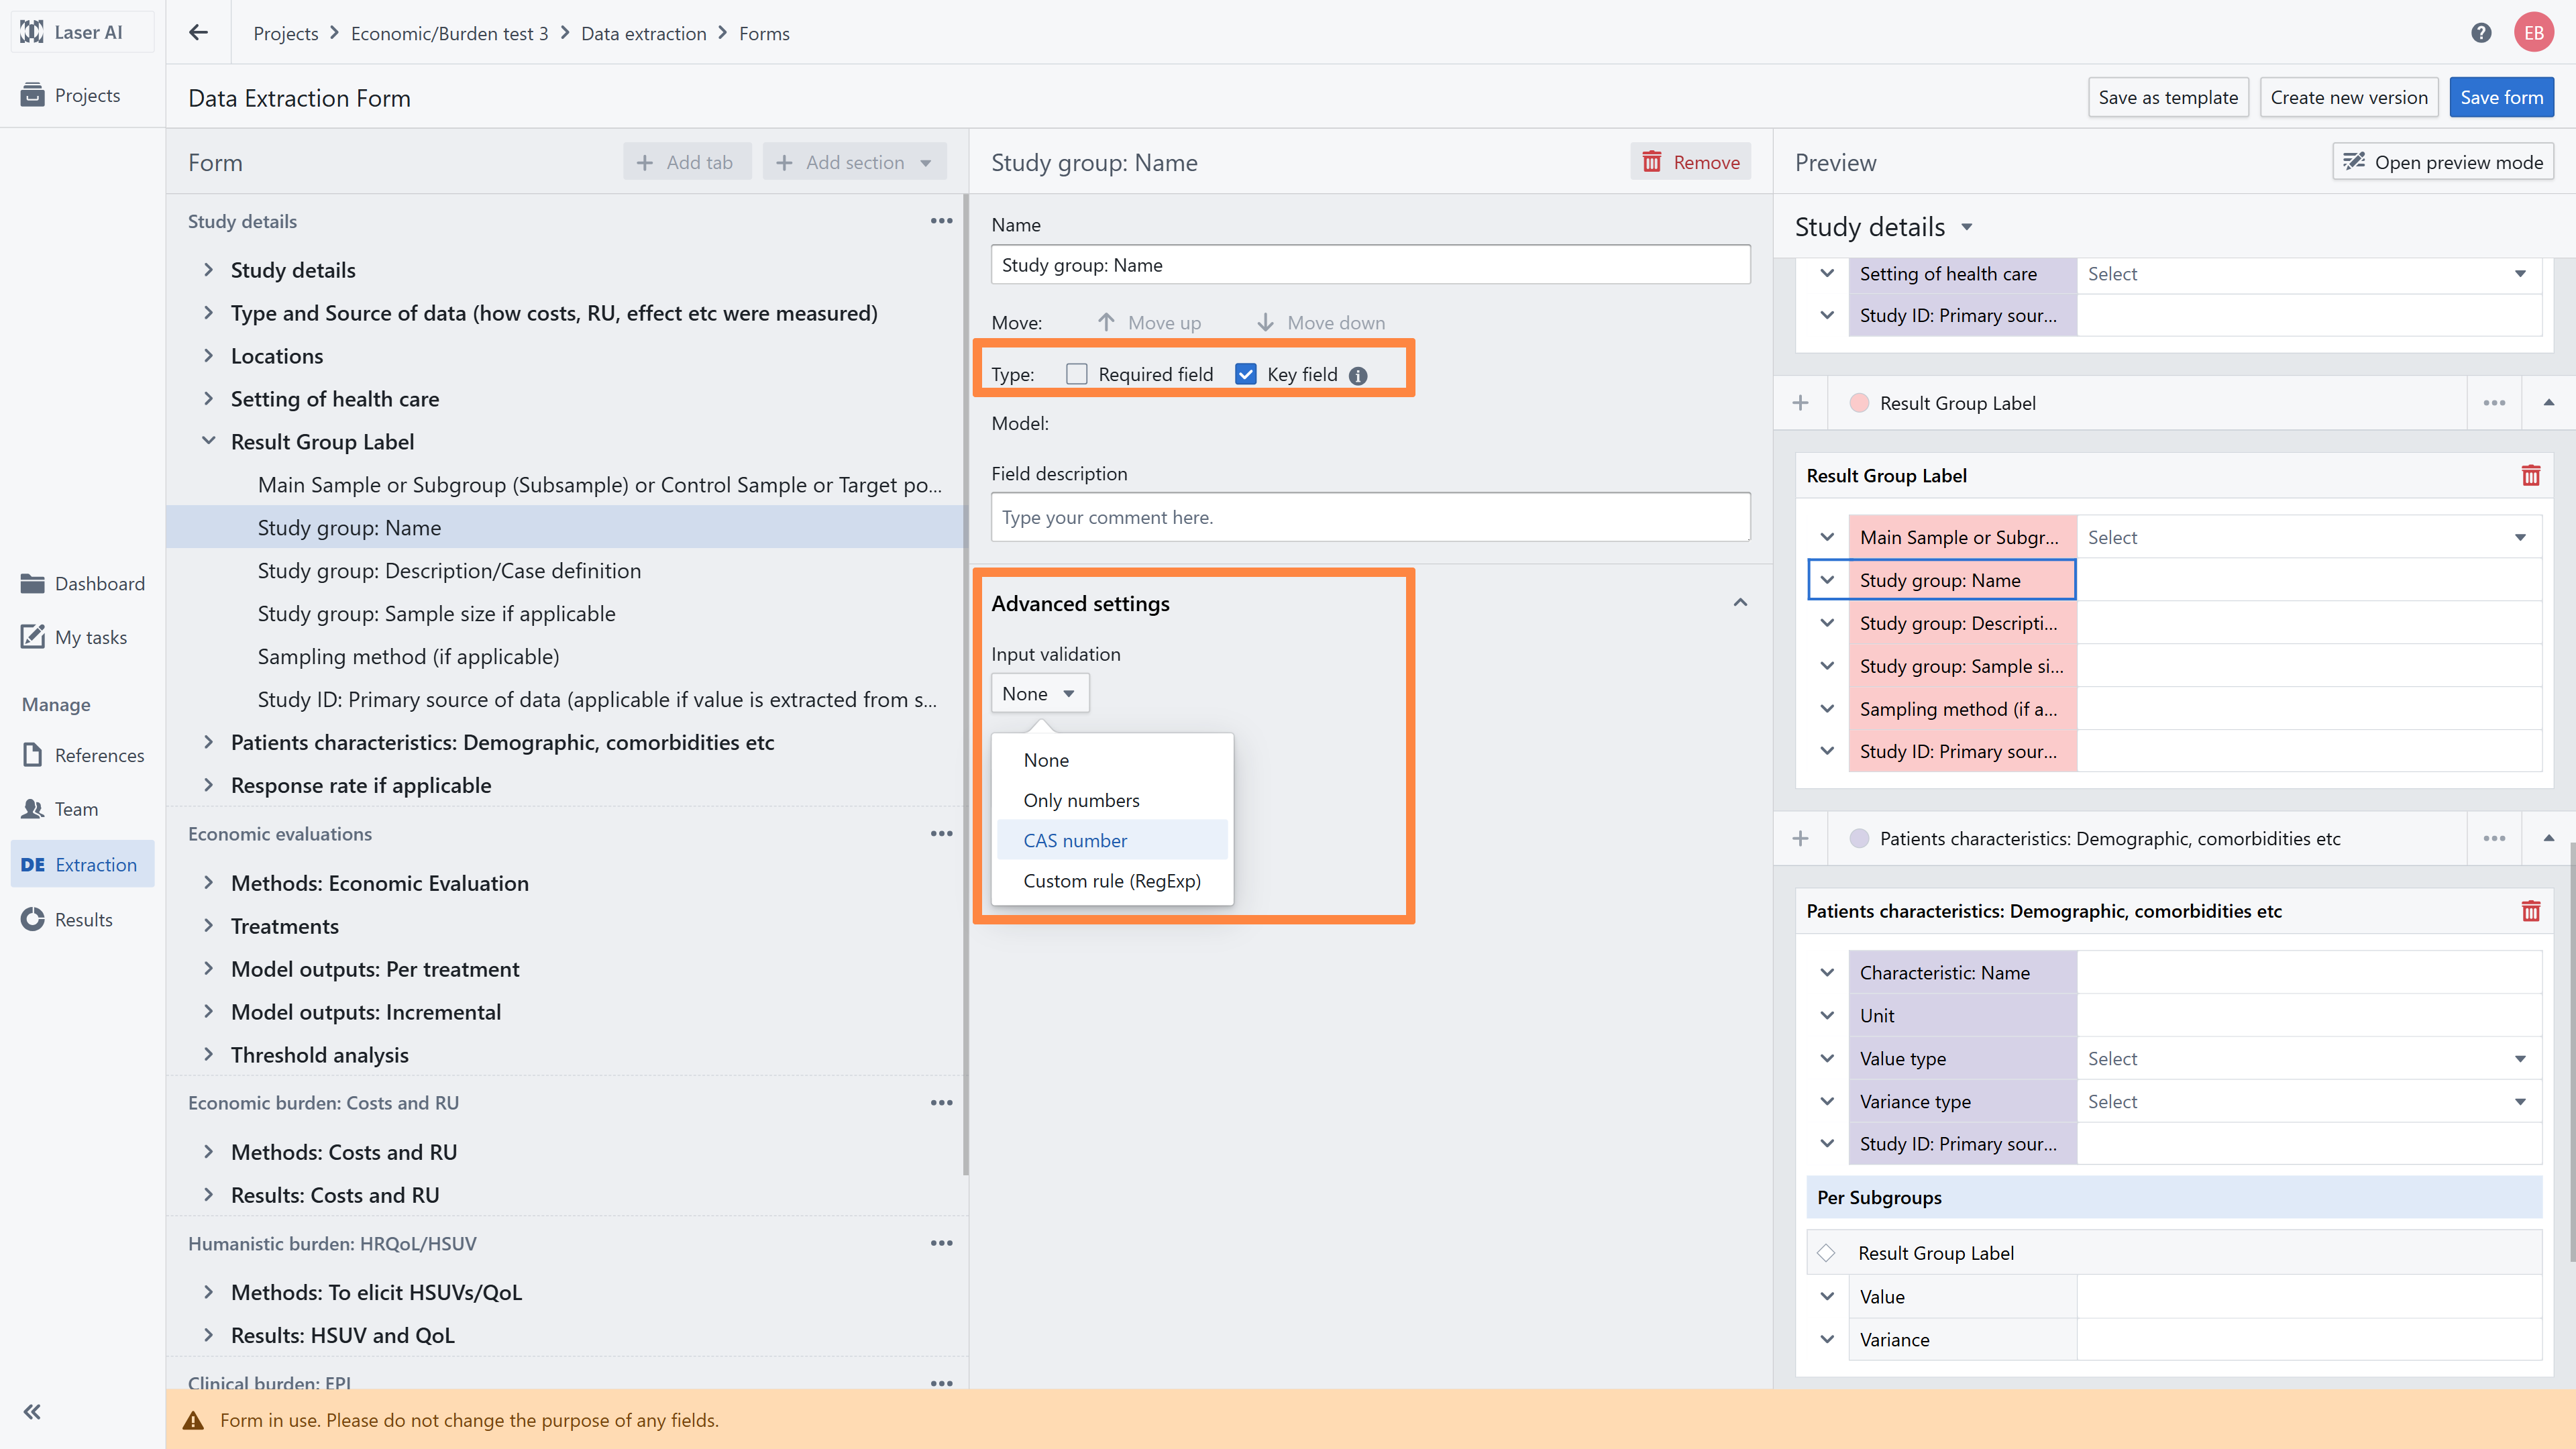Open the Study details tab options menu
This screenshot has width=2576, height=1449.
click(940, 221)
